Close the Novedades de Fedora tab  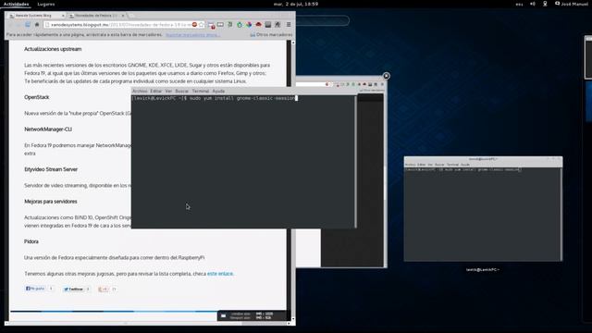coord(123,16)
